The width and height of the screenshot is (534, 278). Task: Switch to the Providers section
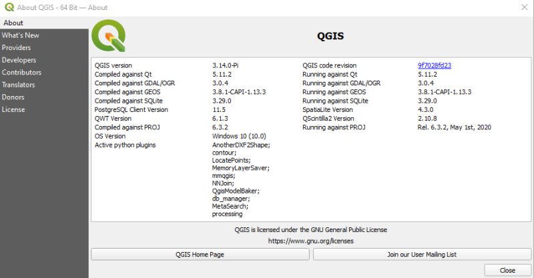(x=44, y=47)
